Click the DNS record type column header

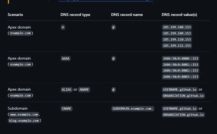pos(75,15)
